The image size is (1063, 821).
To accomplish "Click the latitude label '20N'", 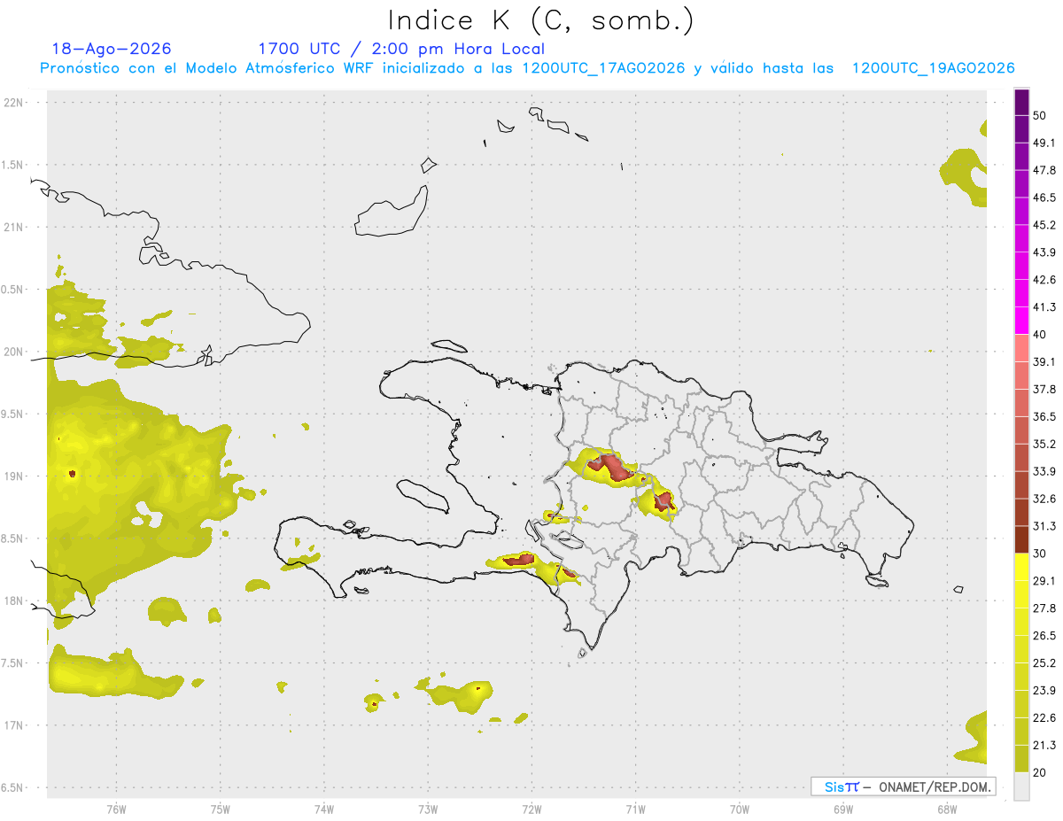I will (15, 352).
